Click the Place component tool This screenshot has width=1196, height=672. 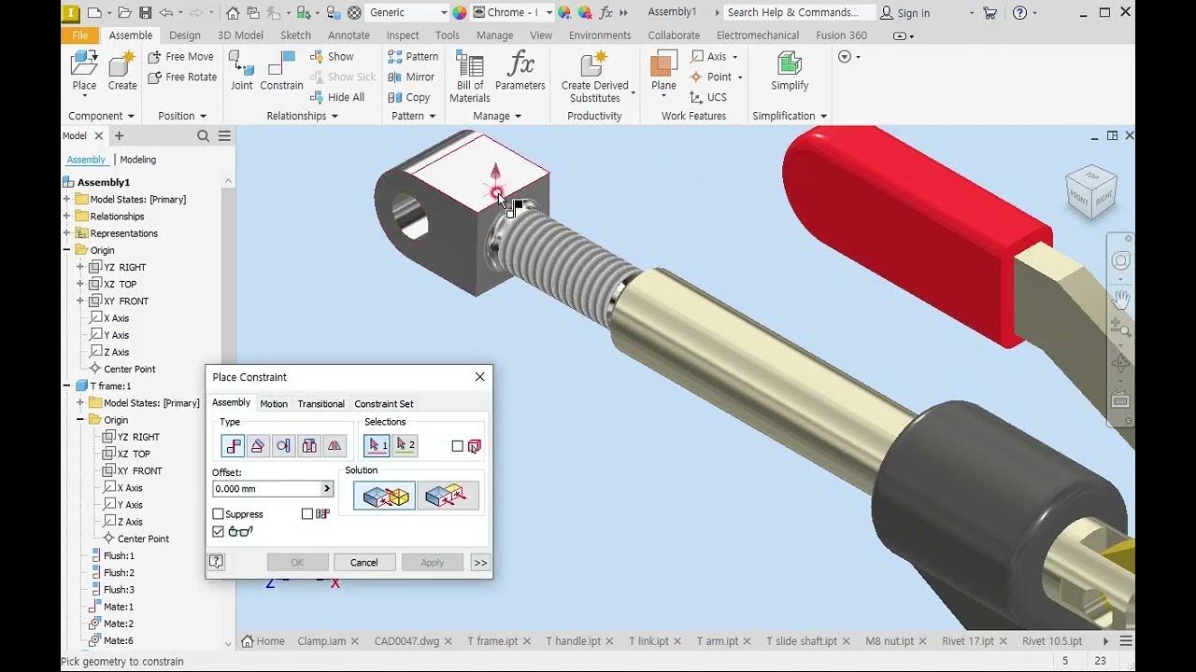click(x=84, y=71)
